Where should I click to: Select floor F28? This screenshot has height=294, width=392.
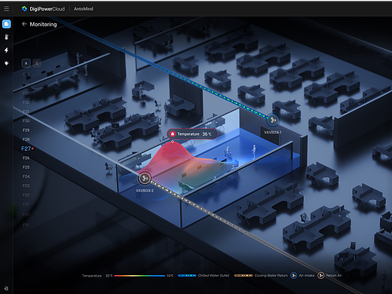click(26, 139)
